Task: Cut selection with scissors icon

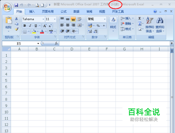Action: pos(16,19)
